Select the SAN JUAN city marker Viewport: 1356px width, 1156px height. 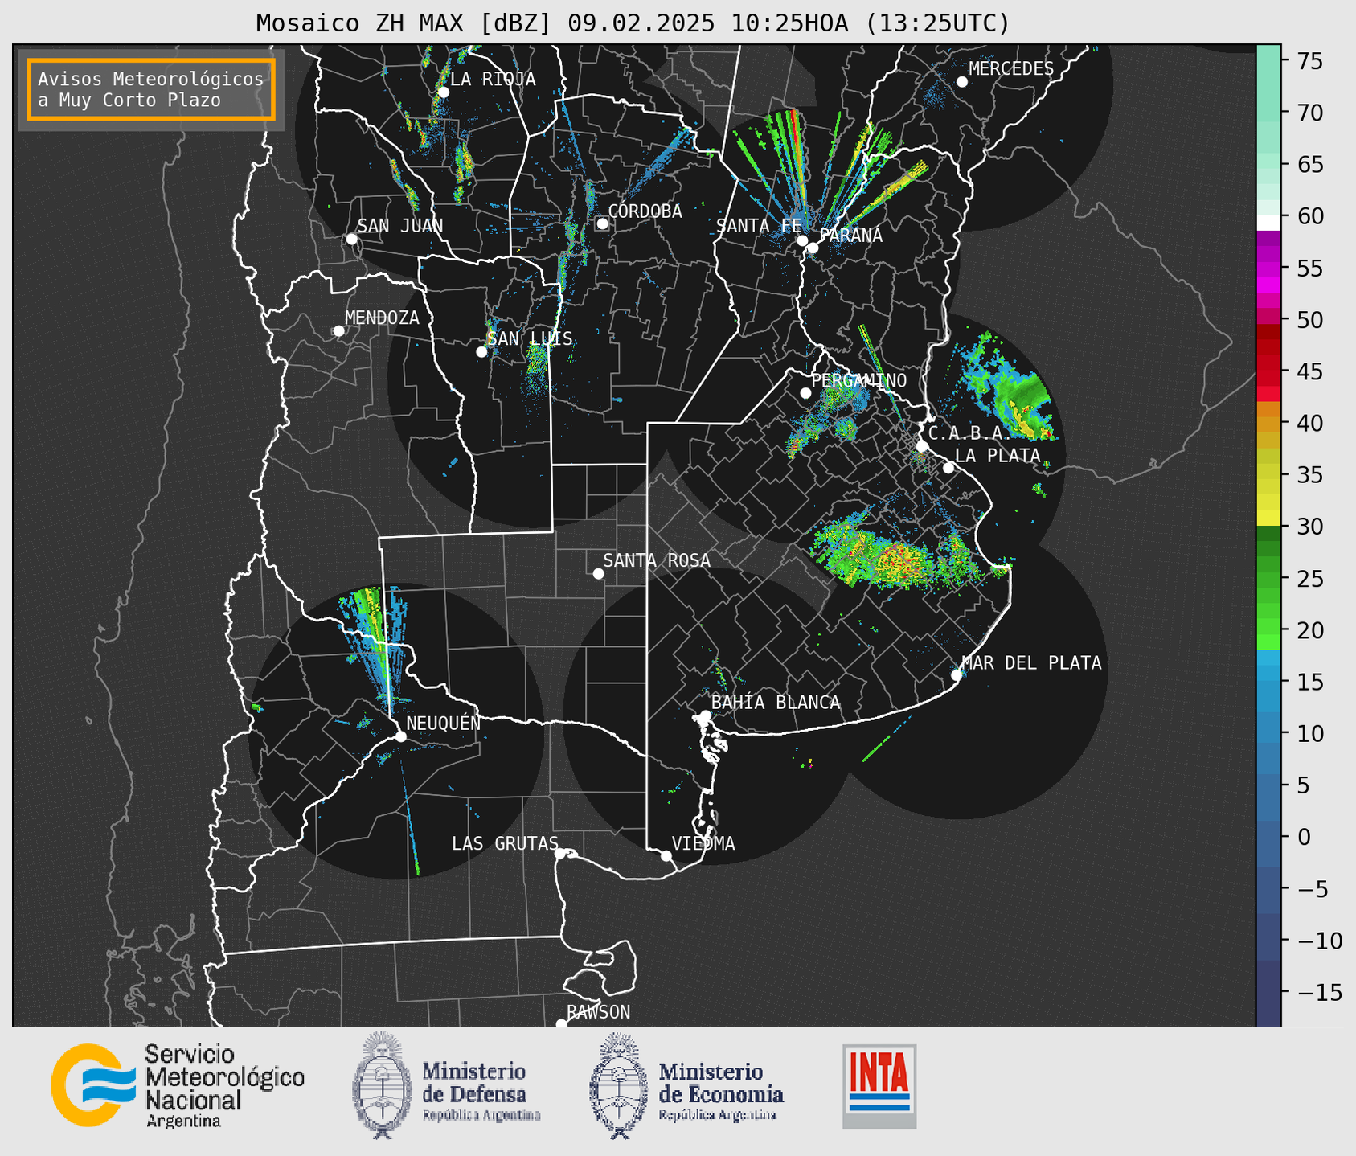click(x=351, y=239)
